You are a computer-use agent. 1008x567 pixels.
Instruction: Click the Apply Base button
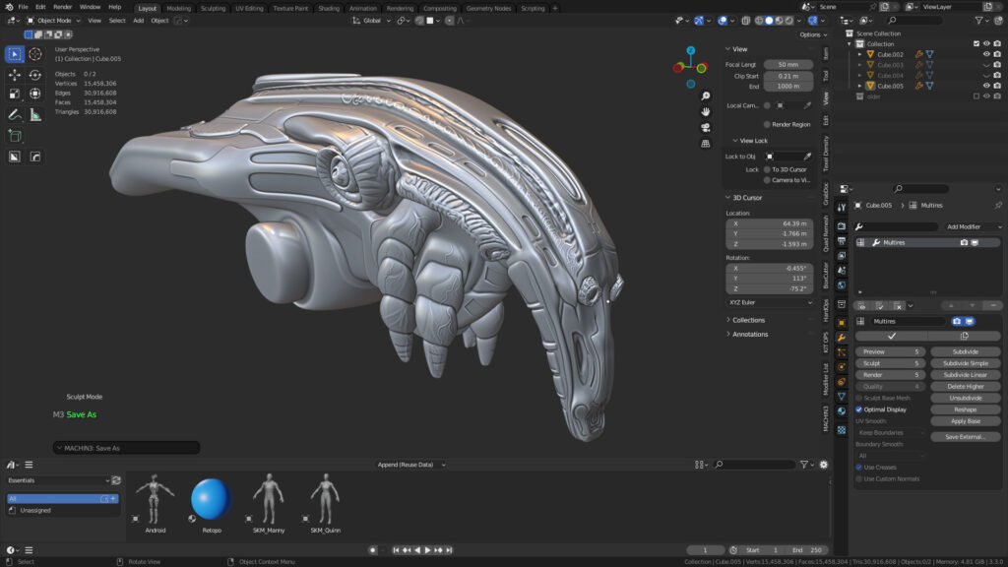[965, 421]
